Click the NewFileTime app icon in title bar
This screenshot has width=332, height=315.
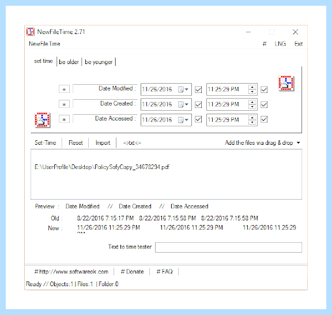tap(31, 32)
